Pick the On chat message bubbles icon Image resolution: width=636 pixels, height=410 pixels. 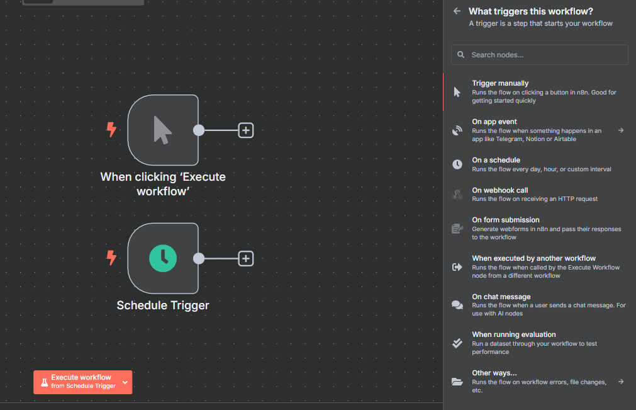point(457,305)
